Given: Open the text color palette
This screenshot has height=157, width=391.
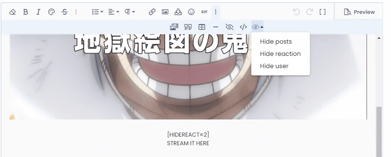Looking at the screenshot, I should click(51, 12).
